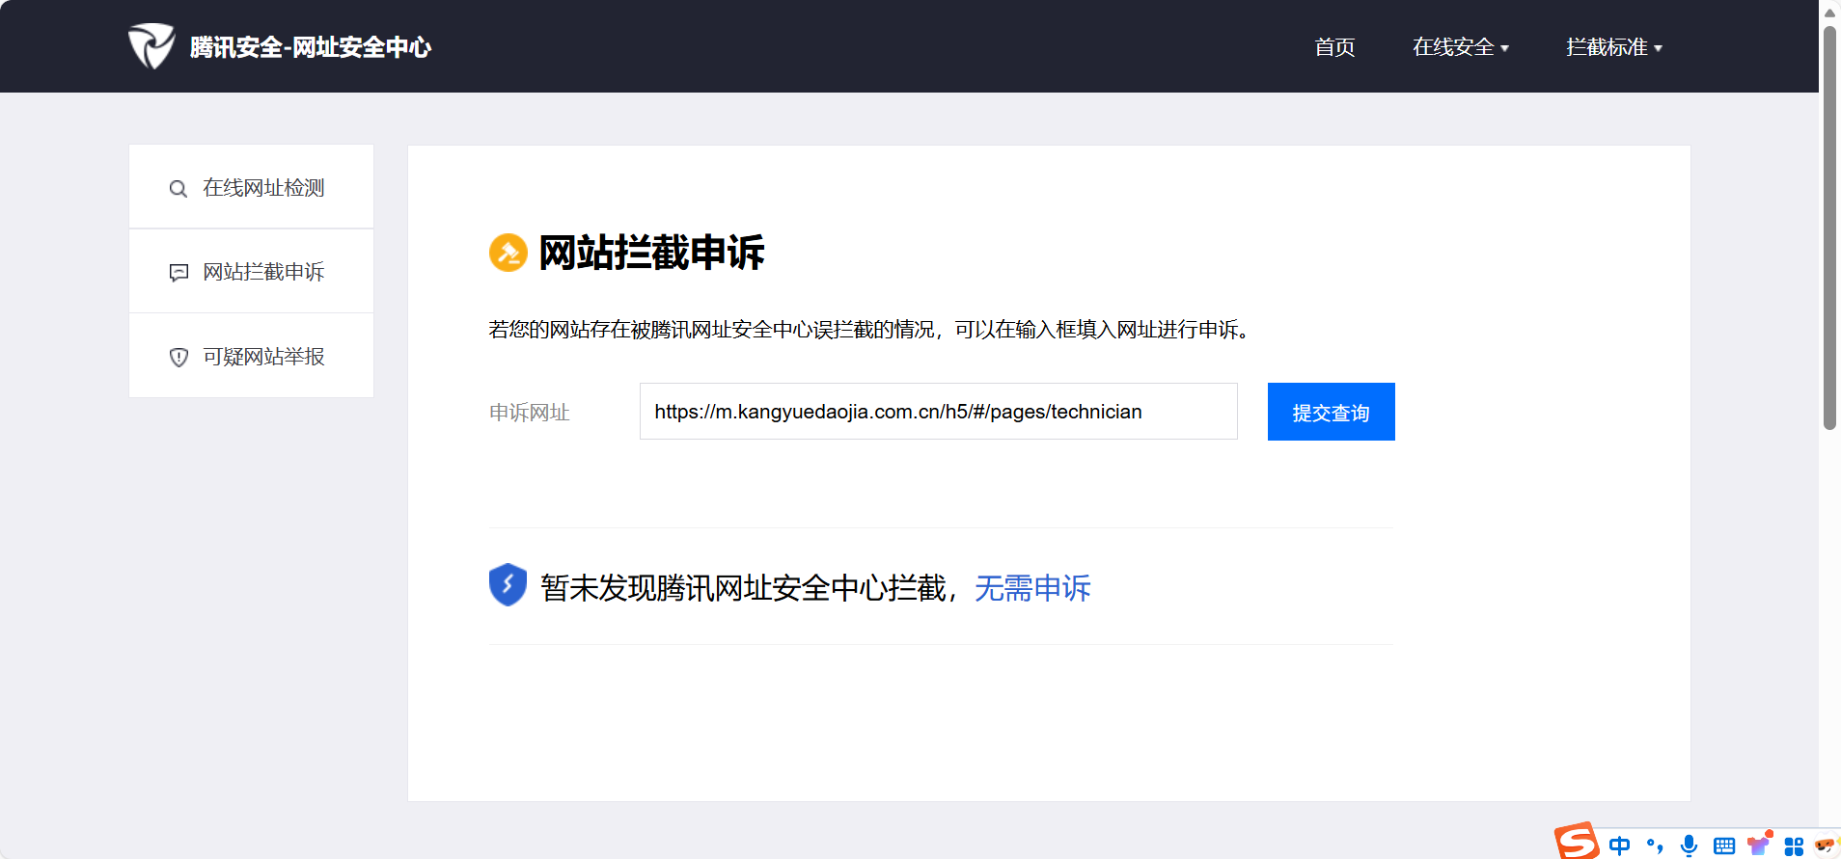
Task: Click the blue 无需申诉 text
Action: [1032, 588]
